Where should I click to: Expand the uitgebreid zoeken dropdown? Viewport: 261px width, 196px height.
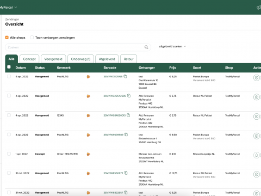[x=172, y=46]
